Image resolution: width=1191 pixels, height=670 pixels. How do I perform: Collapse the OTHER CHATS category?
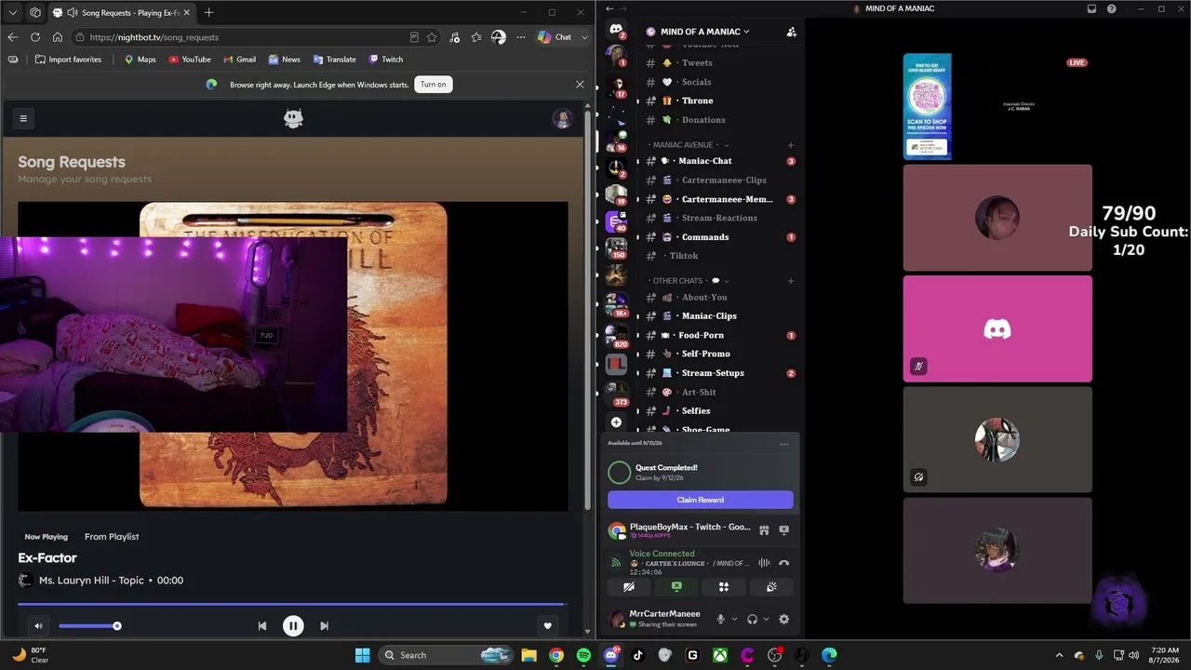pyautogui.click(x=690, y=281)
